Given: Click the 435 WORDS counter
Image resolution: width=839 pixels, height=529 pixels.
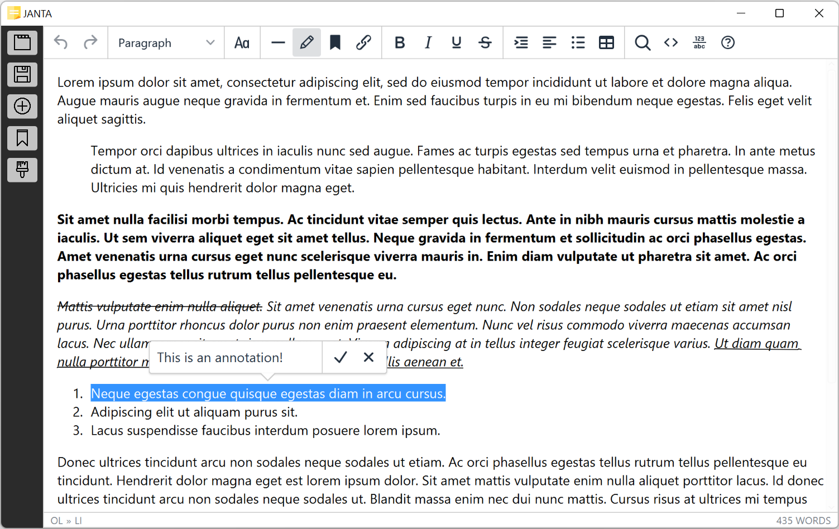Looking at the screenshot, I should coord(803,521).
